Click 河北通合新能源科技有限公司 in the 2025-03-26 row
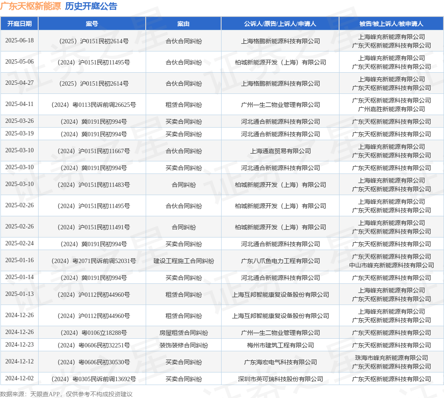Screen dimensions: 444x398 tap(281, 122)
